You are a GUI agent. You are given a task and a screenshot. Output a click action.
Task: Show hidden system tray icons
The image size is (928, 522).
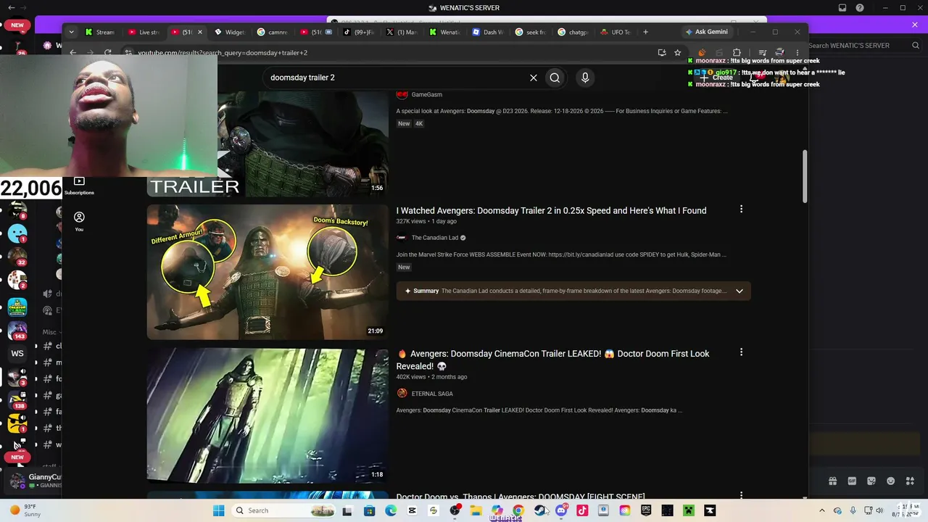click(821, 510)
